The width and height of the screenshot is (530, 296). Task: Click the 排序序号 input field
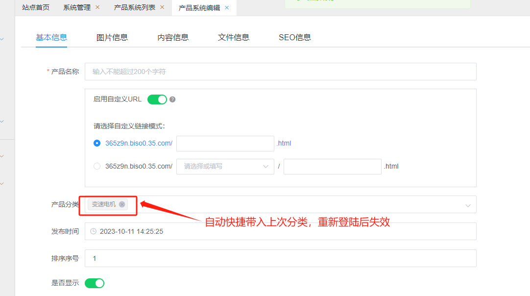tap(280, 258)
